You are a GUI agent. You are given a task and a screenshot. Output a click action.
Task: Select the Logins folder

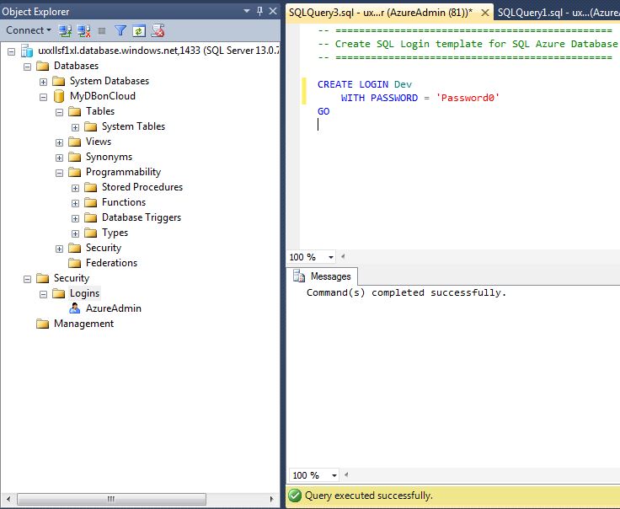(84, 293)
